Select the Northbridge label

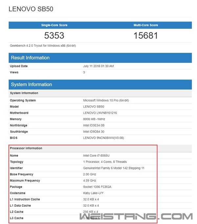(x=18, y=125)
